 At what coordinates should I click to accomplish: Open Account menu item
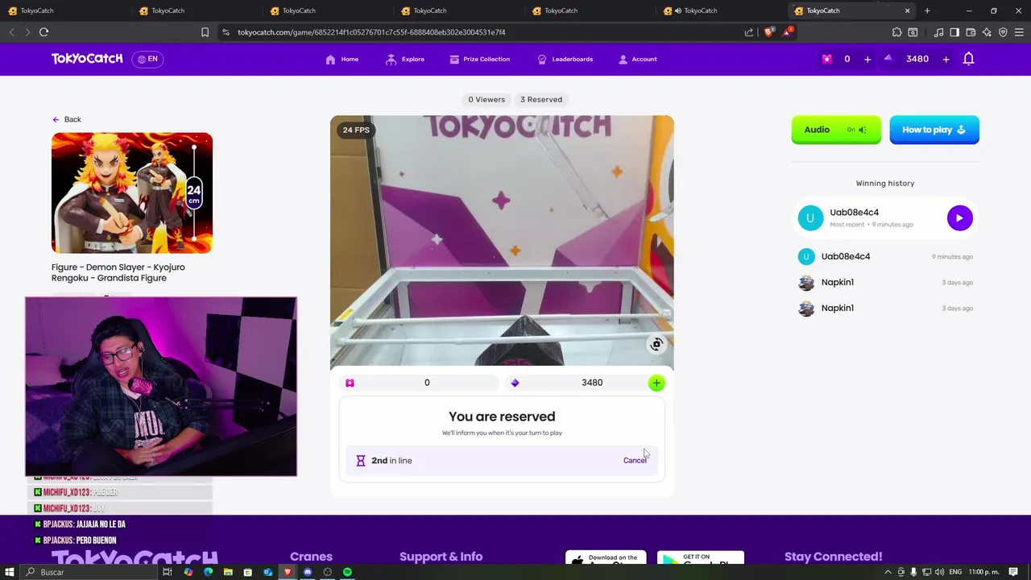coord(637,59)
